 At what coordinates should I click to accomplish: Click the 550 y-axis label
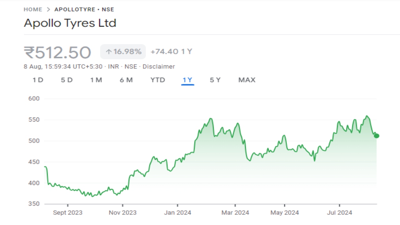tap(34, 120)
